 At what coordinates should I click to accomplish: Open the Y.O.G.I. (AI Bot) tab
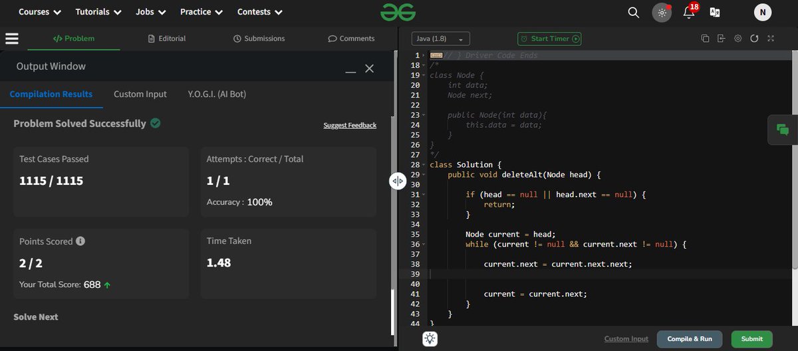pos(217,94)
